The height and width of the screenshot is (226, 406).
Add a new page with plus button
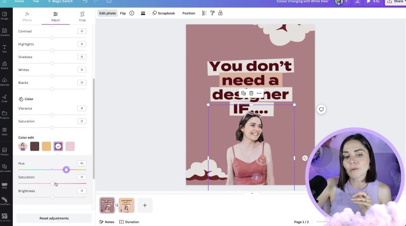(145, 205)
